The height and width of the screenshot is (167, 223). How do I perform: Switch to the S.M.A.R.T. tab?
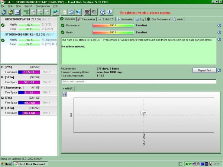[x=106, y=19]
